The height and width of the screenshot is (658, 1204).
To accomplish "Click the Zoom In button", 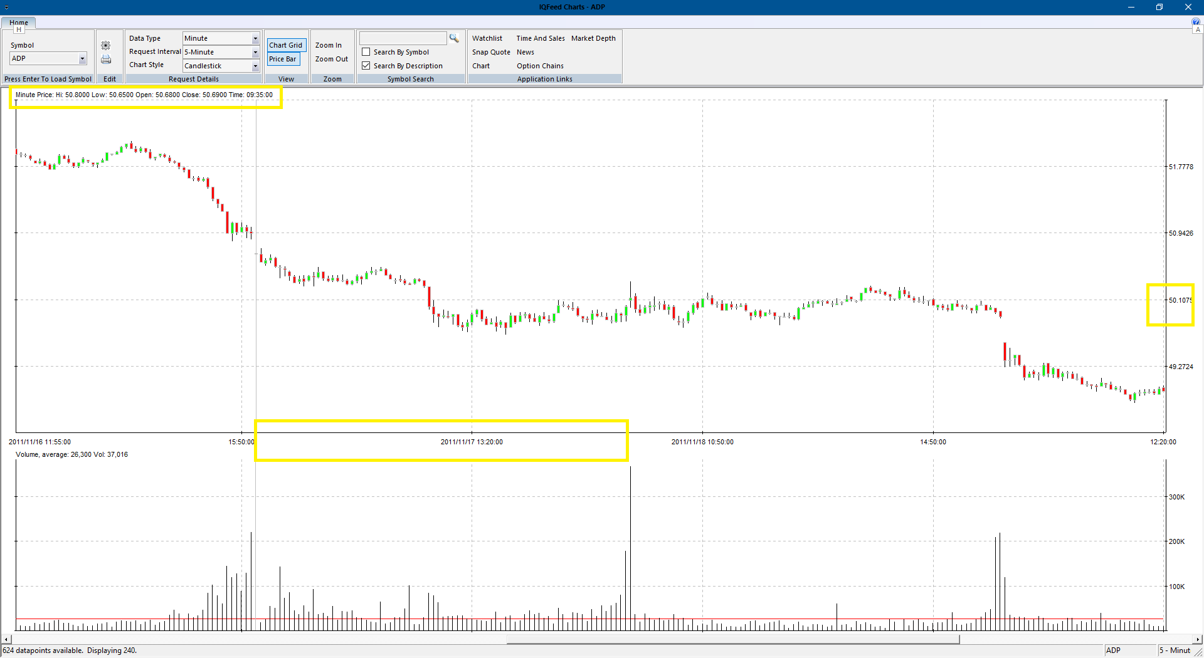I will tap(329, 45).
